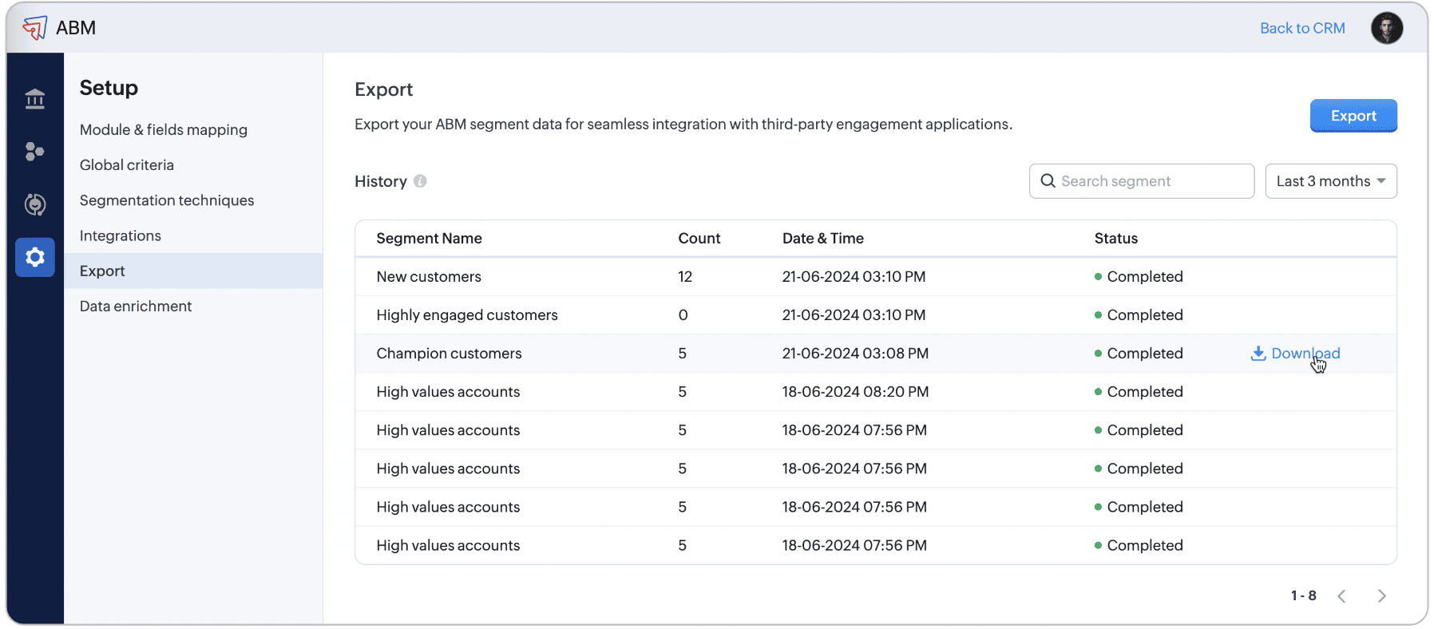The image size is (1434, 629).
Task: Download the Champion customers export
Action: pyautogui.click(x=1295, y=354)
